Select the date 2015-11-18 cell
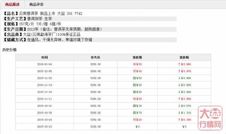Image resolution: width=226 pixels, height=134 pixels. [x=44, y=92]
